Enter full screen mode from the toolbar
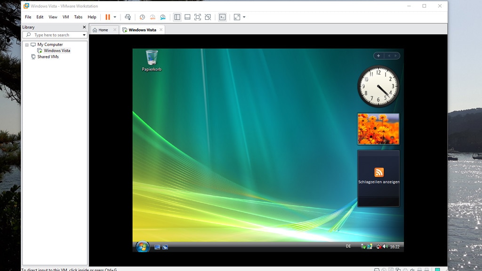The image size is (482, 271). tap(198, 17)
